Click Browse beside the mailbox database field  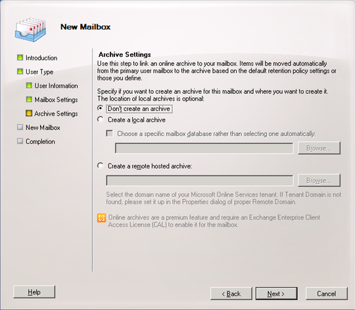pyautogui.click(x=319, y=148)
